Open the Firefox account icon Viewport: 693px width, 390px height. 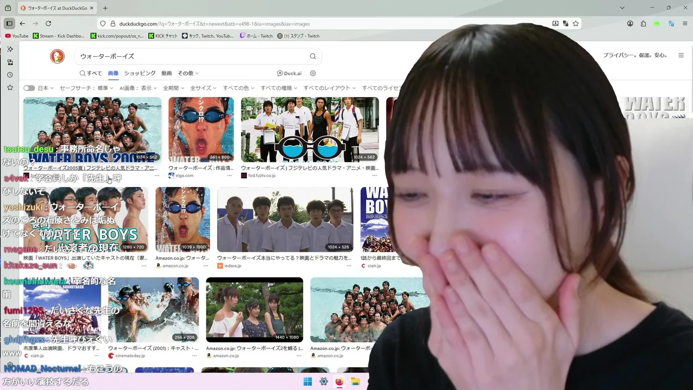click(x=630, y=23)
